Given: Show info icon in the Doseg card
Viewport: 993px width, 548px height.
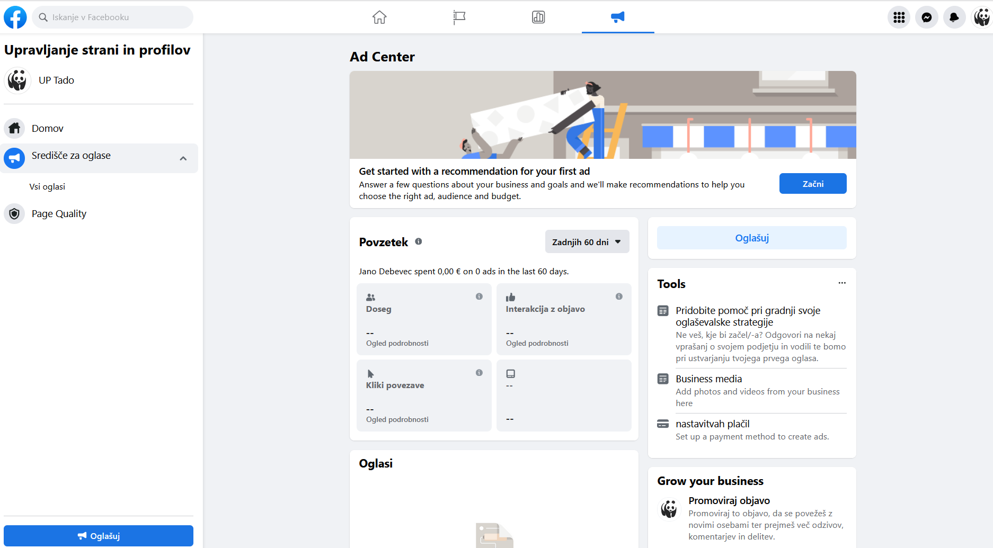Looking at the screenshot, I should click(479, 297).
